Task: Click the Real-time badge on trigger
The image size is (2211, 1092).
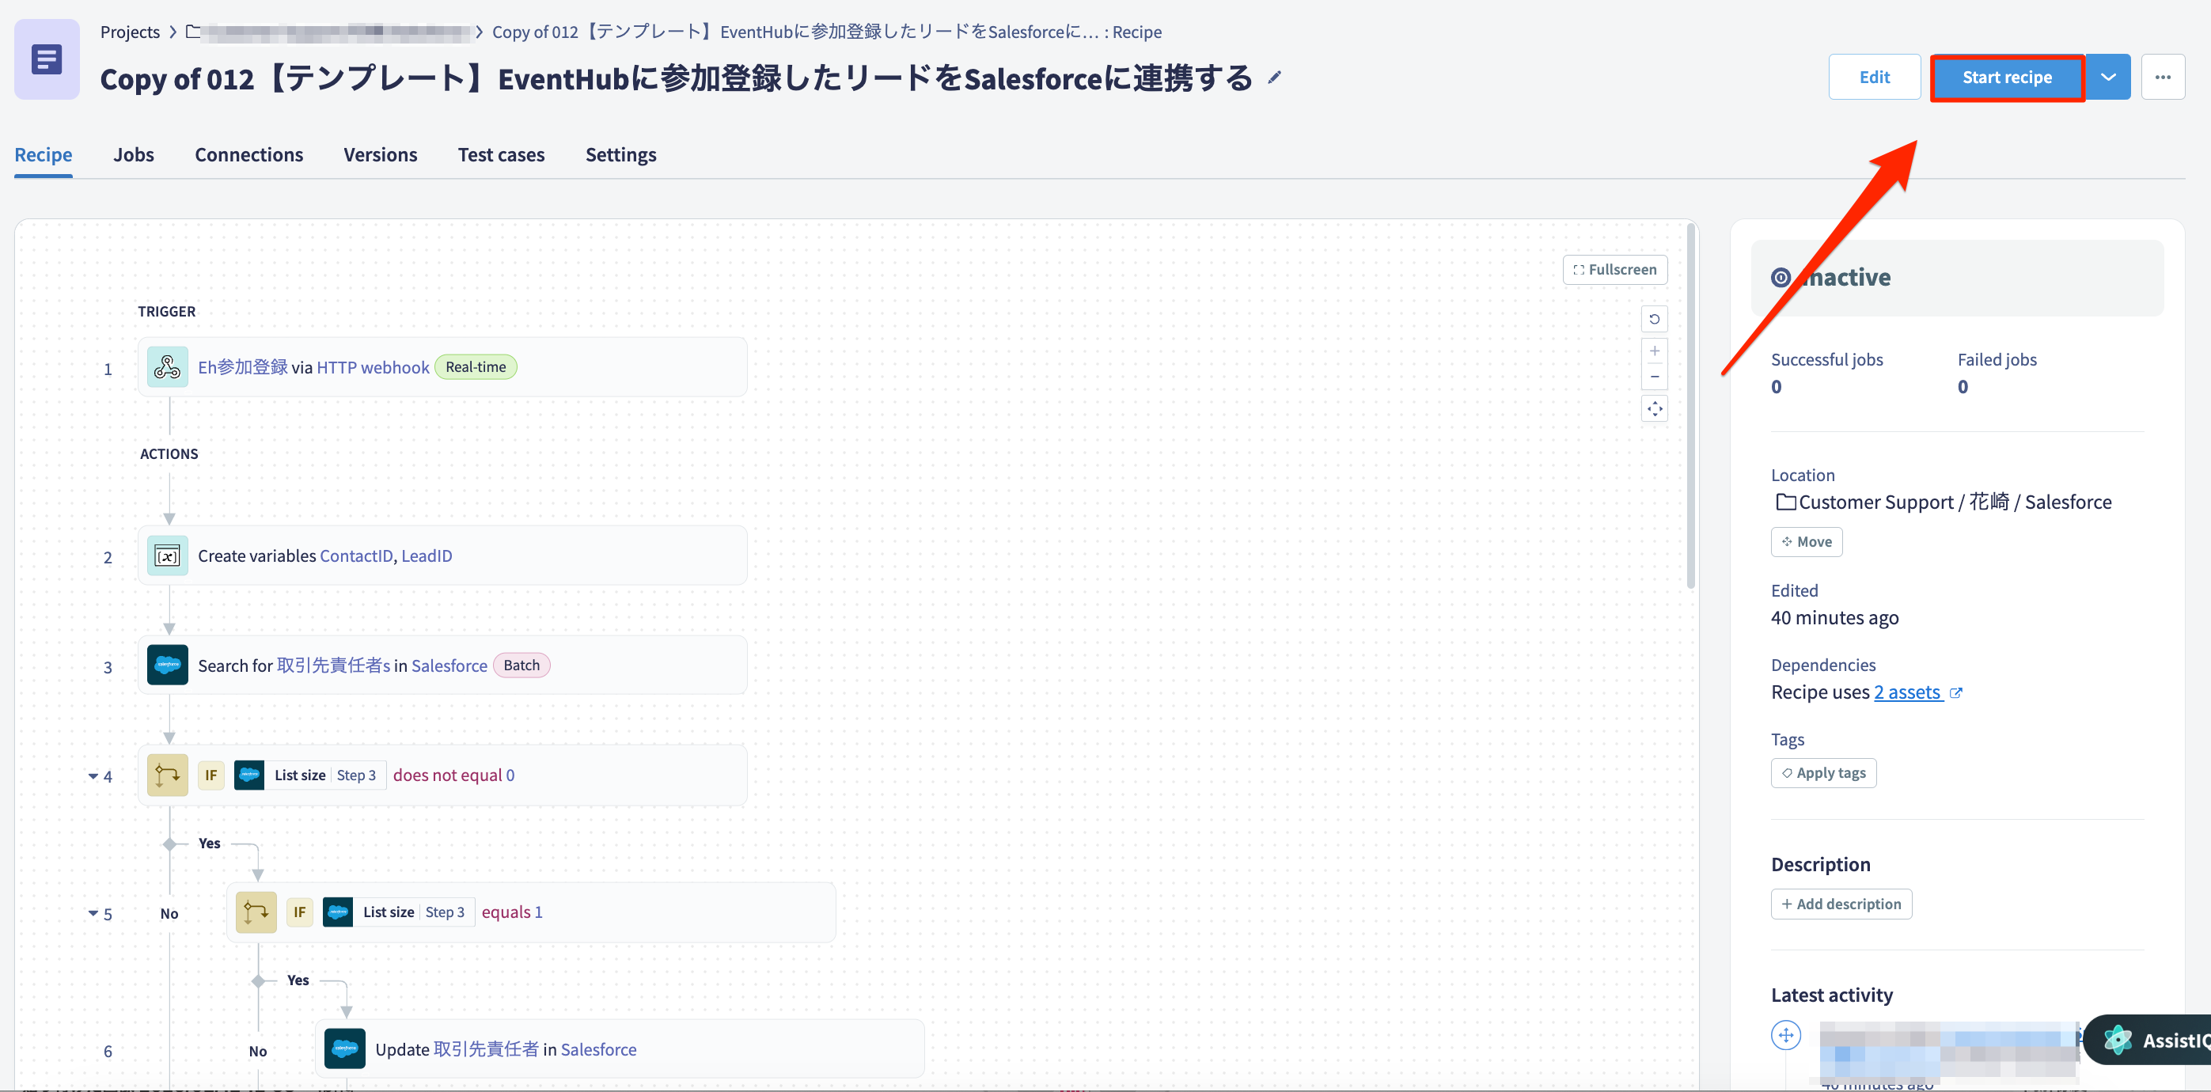Action: pos(476,367)
